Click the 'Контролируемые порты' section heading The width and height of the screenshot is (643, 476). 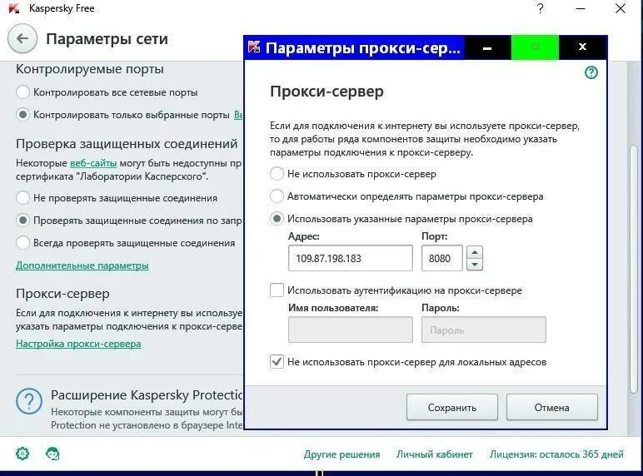[x=90, y=69]
